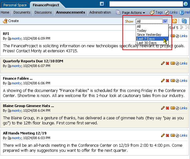Click monty's user icon in the RFI row
The width and height of the screenshot is (190, 159).
[x=9, y=38]
